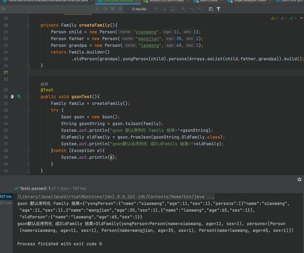Switch to the ObjectMapper.class tab
The image size is (304, 253).
click(250, 1)
